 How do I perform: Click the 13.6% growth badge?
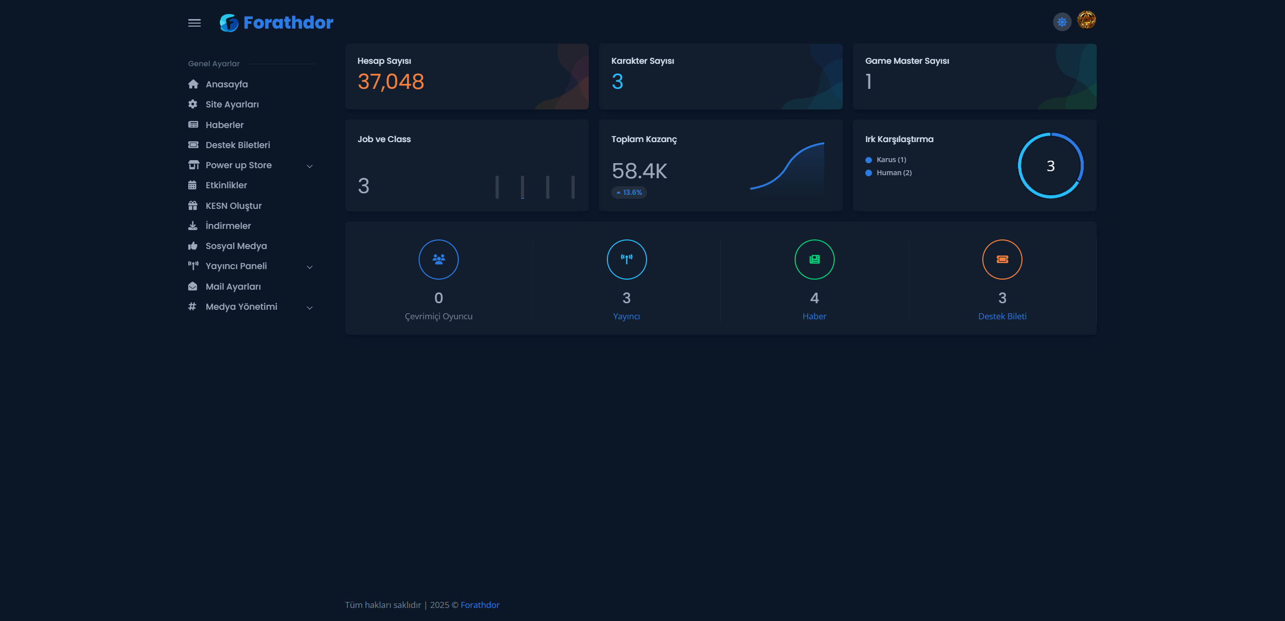tap(629, 192)
